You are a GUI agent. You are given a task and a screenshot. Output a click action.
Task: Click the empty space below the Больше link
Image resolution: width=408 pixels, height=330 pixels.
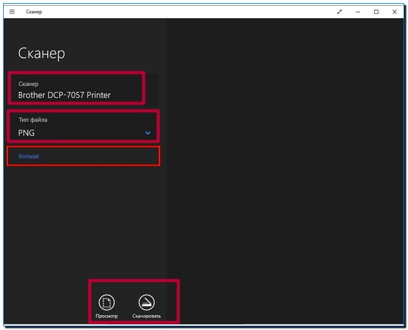(83, 219)
